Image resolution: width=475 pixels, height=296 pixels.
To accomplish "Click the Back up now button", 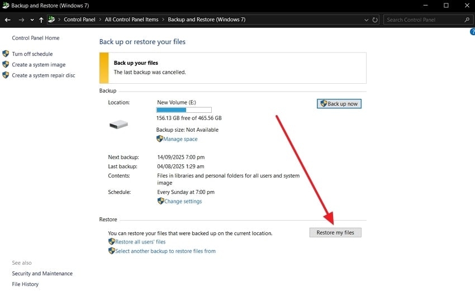I will [x=339, y=103].
